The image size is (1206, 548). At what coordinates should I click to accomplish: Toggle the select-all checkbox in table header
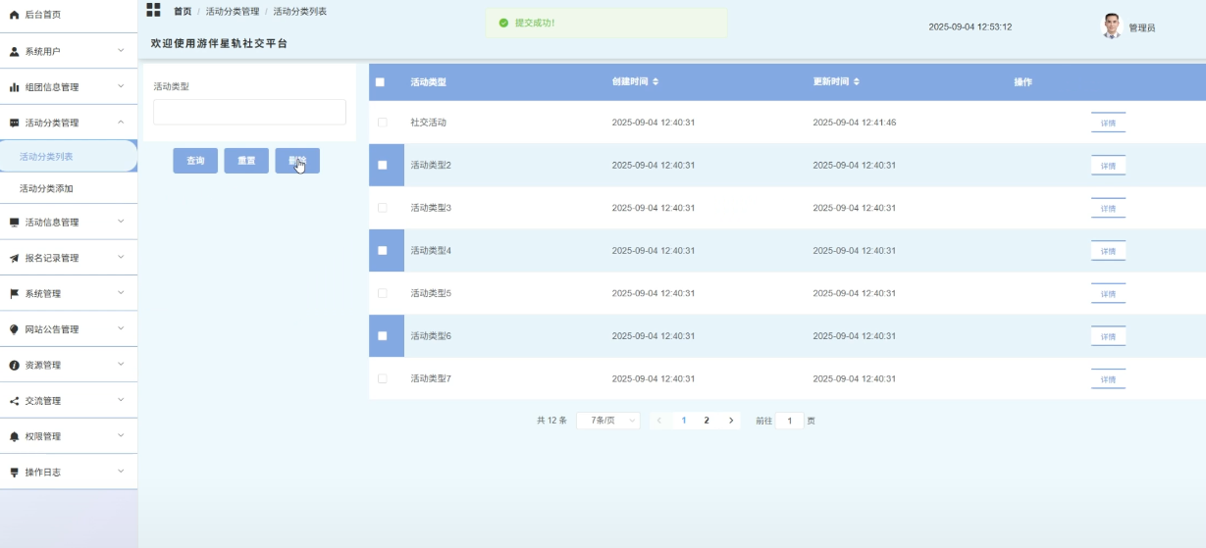pos(381,82)
